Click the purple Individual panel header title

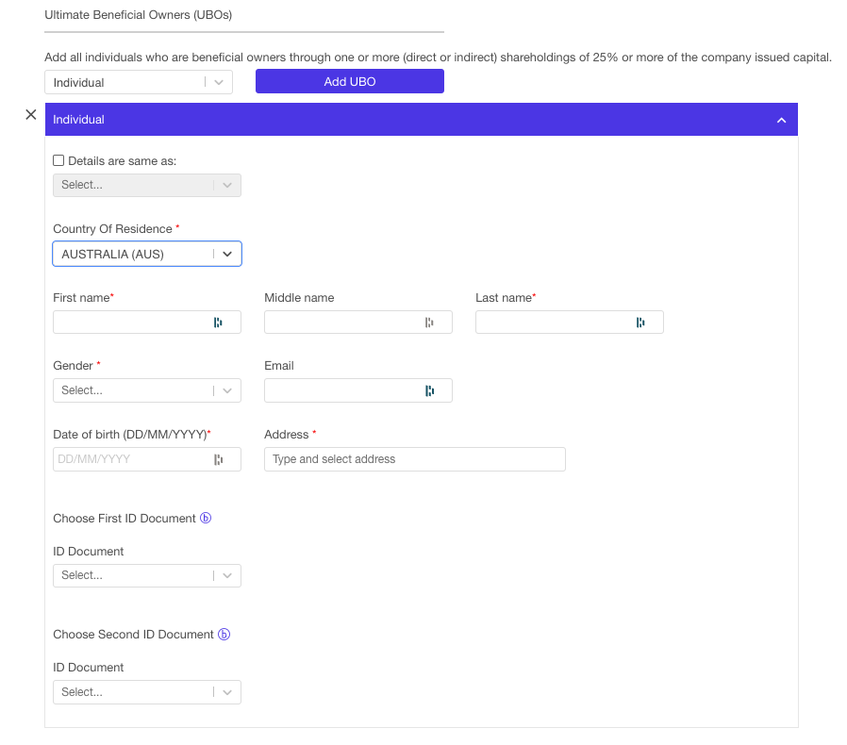[x=78, y=120]
